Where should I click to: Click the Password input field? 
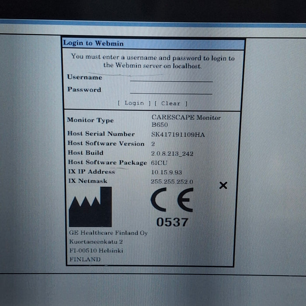[x=171, y=90]
